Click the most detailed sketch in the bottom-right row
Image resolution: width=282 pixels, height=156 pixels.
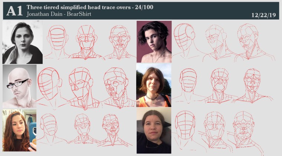click(x=243, y=129)
